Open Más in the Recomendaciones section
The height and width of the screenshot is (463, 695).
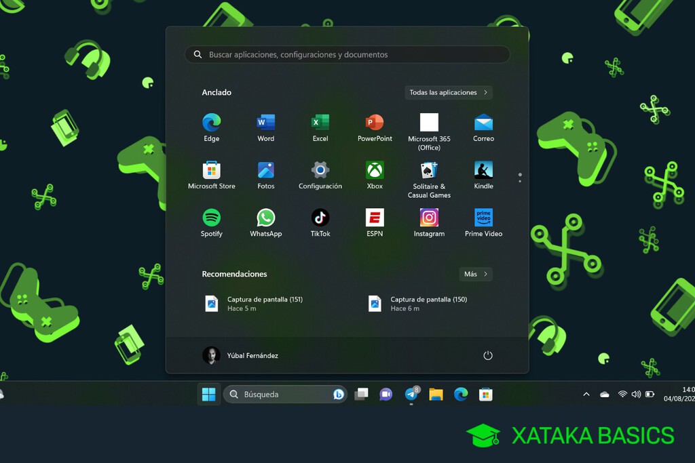click(x=475, y=274)
